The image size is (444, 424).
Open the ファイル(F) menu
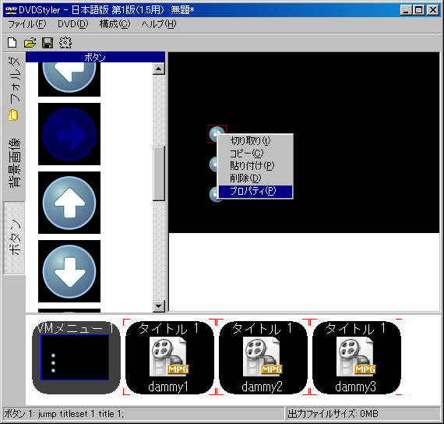coord(27,24)
